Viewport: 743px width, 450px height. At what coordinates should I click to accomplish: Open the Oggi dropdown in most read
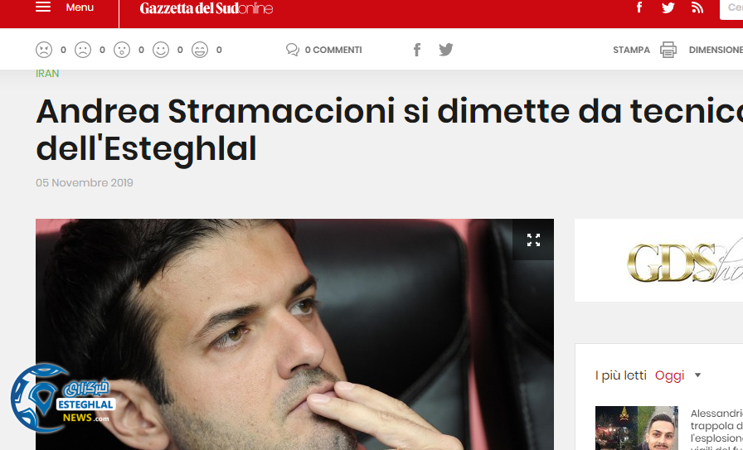[x=677, y=375]
